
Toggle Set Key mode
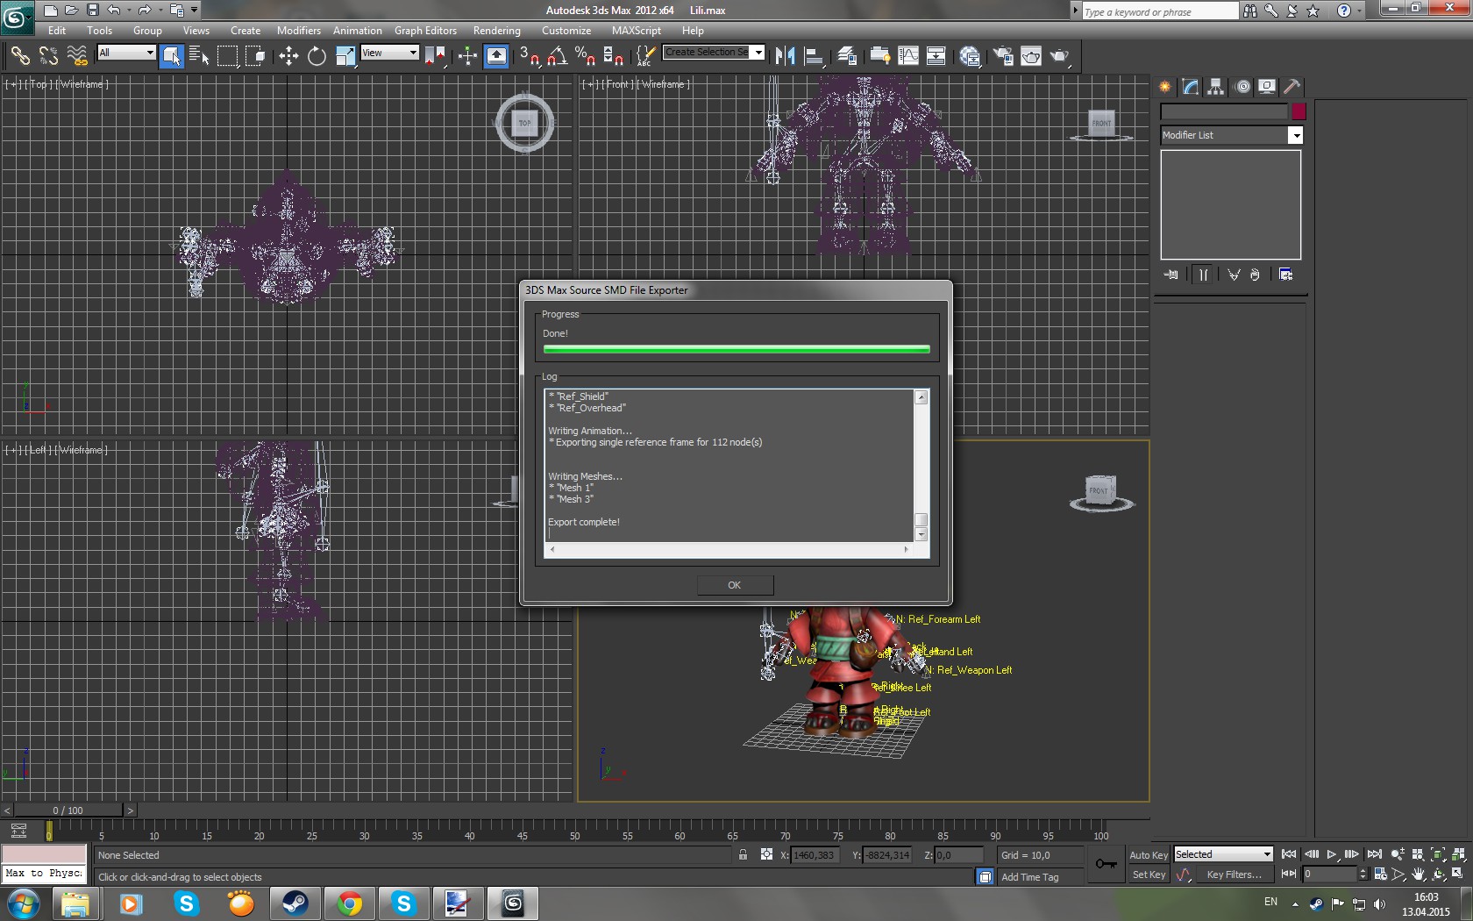point(1148,875)
